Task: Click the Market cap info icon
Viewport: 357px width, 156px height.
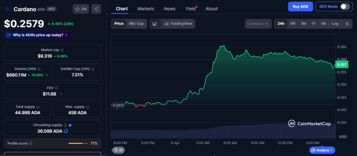Action: [62, 50]
